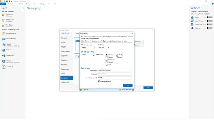Click OK in WinZip Options window
Screen dimensions: 214x120
(x=148, y=88)
